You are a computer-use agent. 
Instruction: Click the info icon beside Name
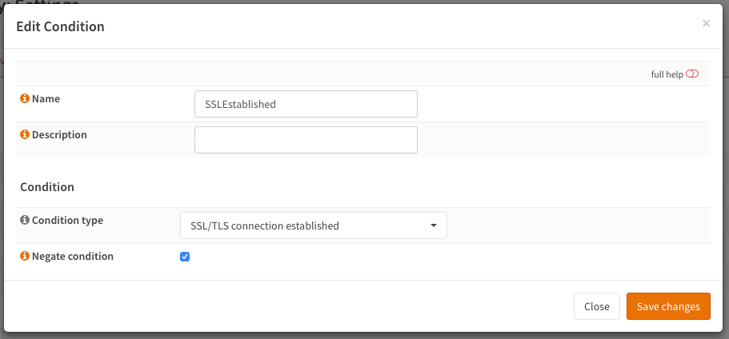point(25,98)
